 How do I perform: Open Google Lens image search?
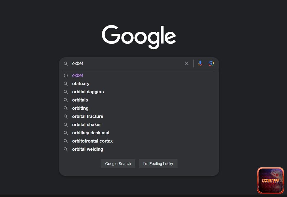pyautogui.click(x=211, y=63)
